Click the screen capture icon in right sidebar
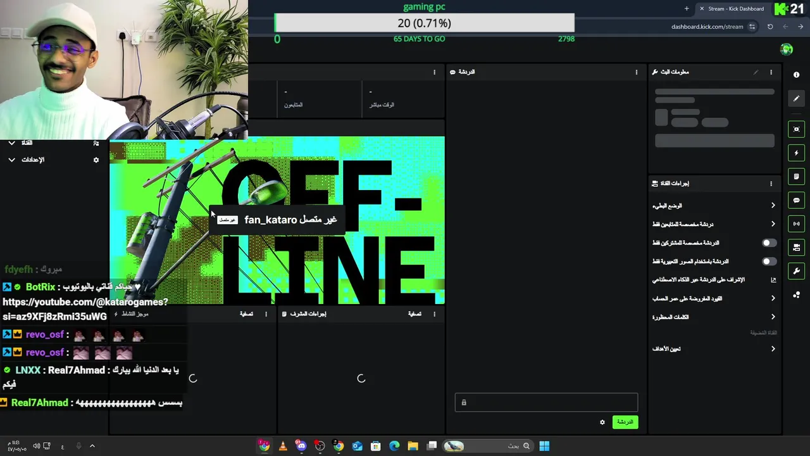The image size is (810, 456). click(x=796, y=129)
